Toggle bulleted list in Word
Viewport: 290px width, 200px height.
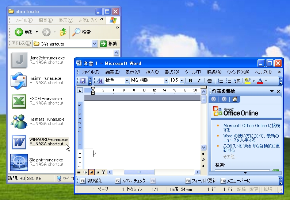coord(229,81)
